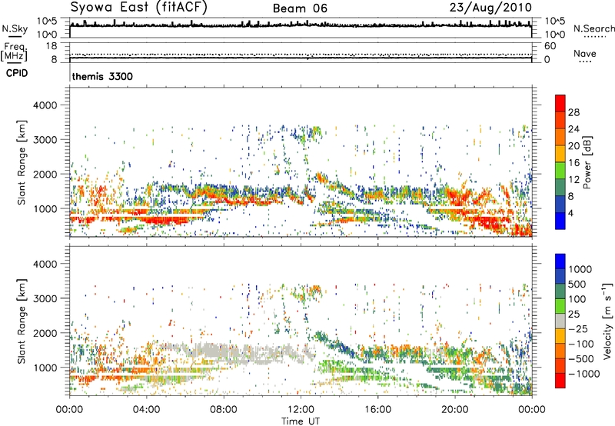Click the 'Nave' legend label
615x426 pixels.
584,53
